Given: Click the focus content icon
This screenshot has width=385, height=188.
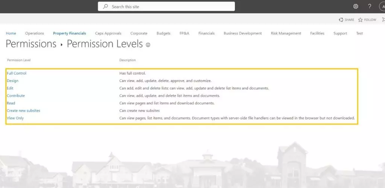Looking at the screenshot, I should click(383, 20).
